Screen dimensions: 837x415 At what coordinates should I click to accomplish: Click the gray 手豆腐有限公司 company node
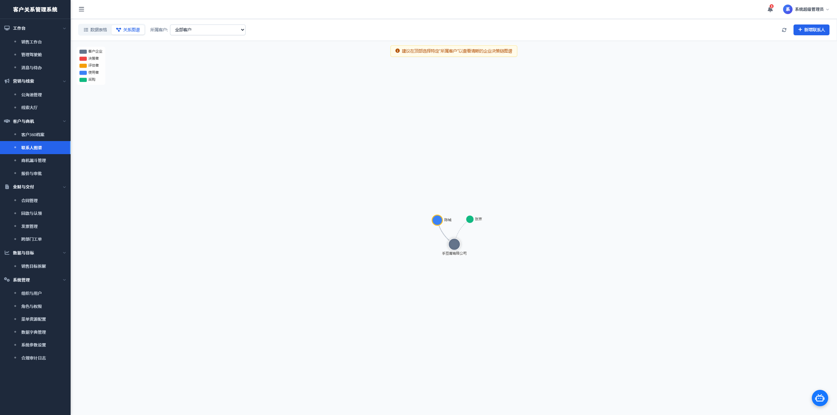coord(454,244)
